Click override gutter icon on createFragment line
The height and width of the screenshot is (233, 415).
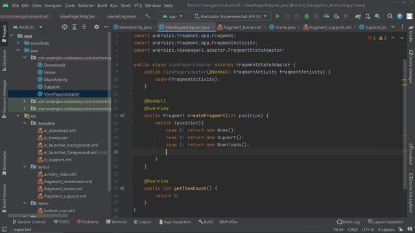(x=122, y=116)
